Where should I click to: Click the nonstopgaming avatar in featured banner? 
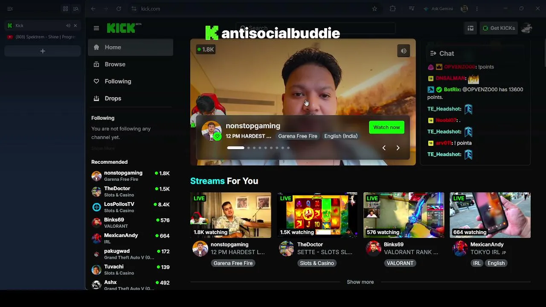(212, 131)
